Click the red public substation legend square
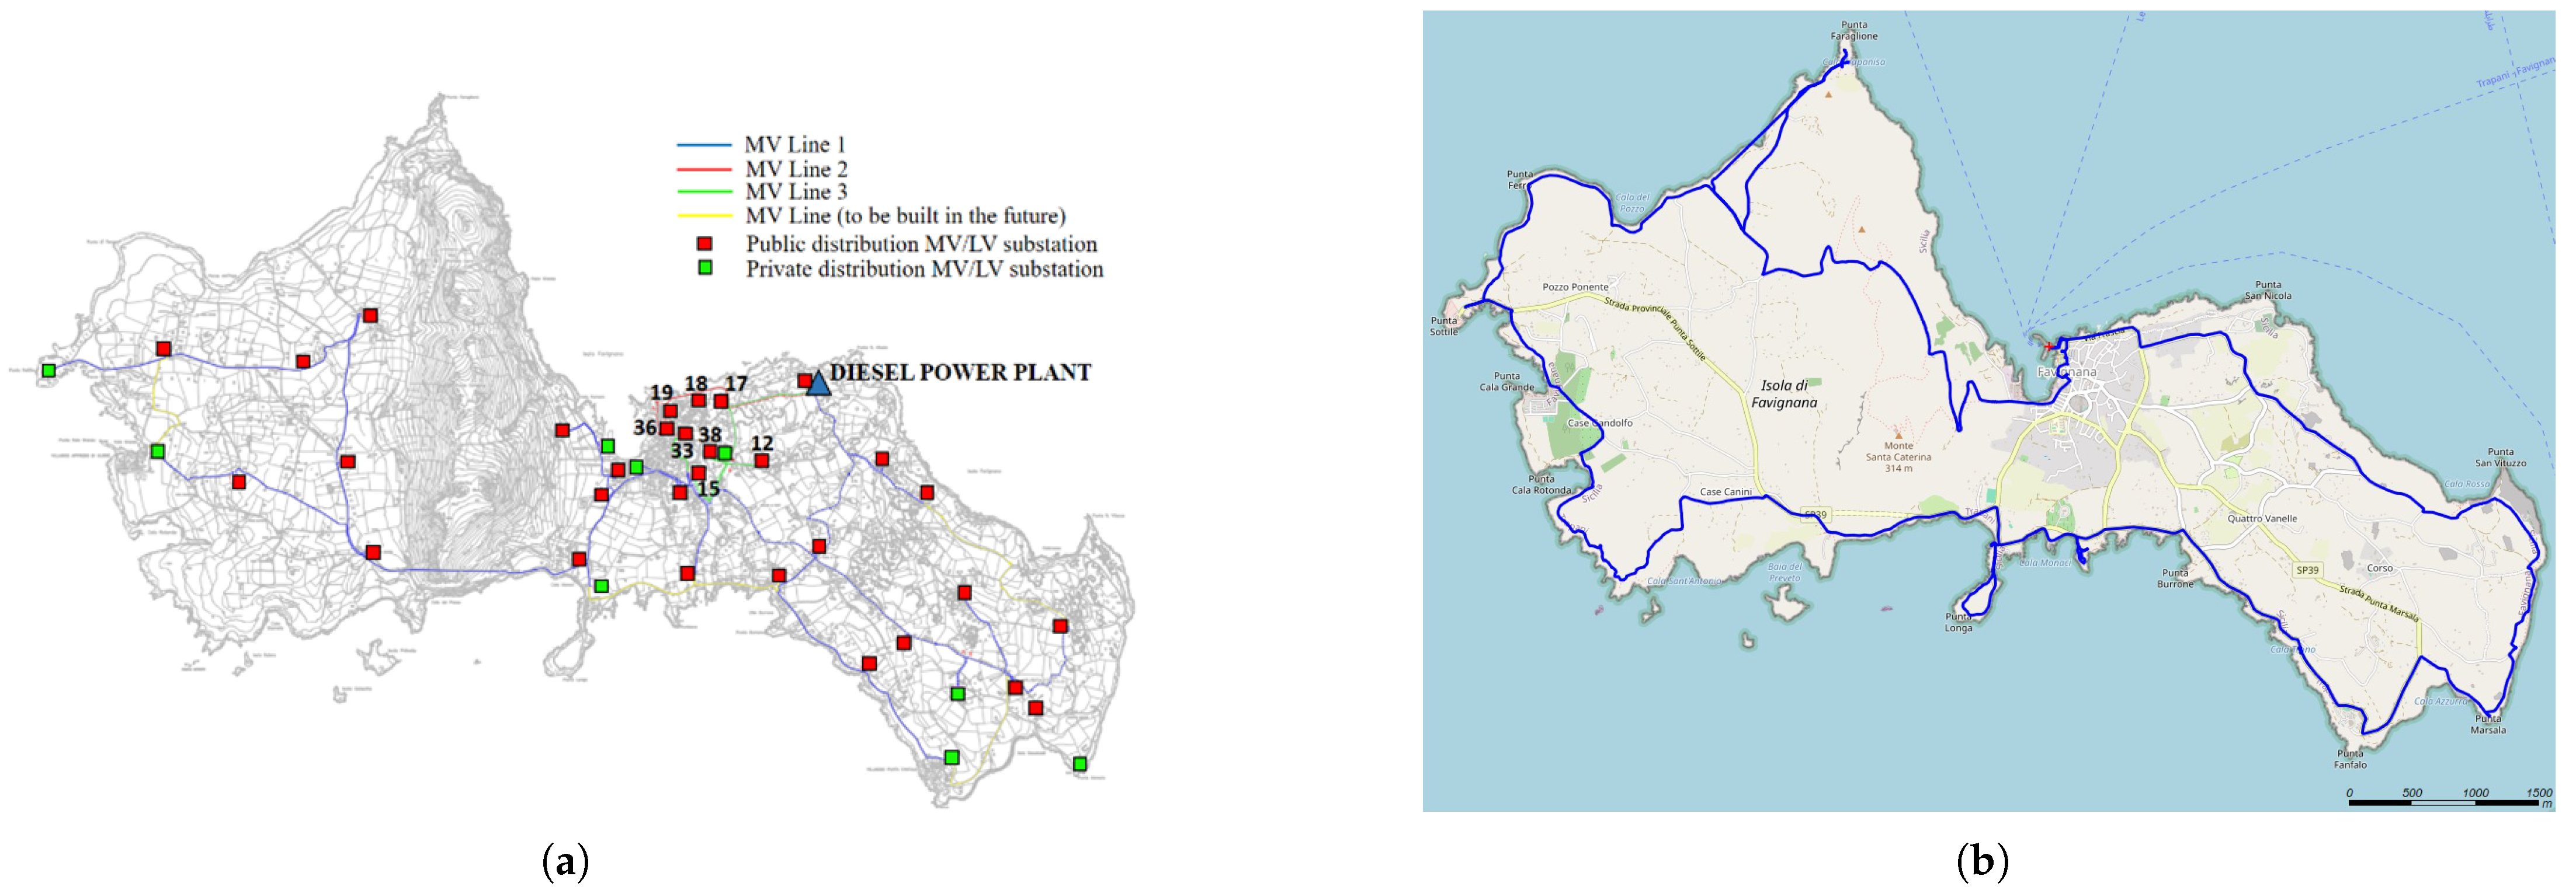The height and width of the screenshot is (890, 2569). coord(704,243)
